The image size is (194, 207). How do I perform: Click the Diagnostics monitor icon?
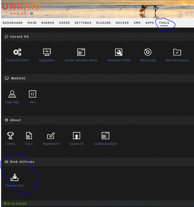point(47,52)
